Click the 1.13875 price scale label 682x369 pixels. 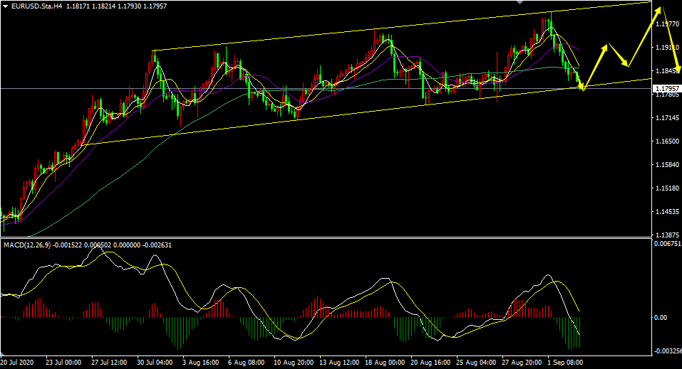[668, 235]
